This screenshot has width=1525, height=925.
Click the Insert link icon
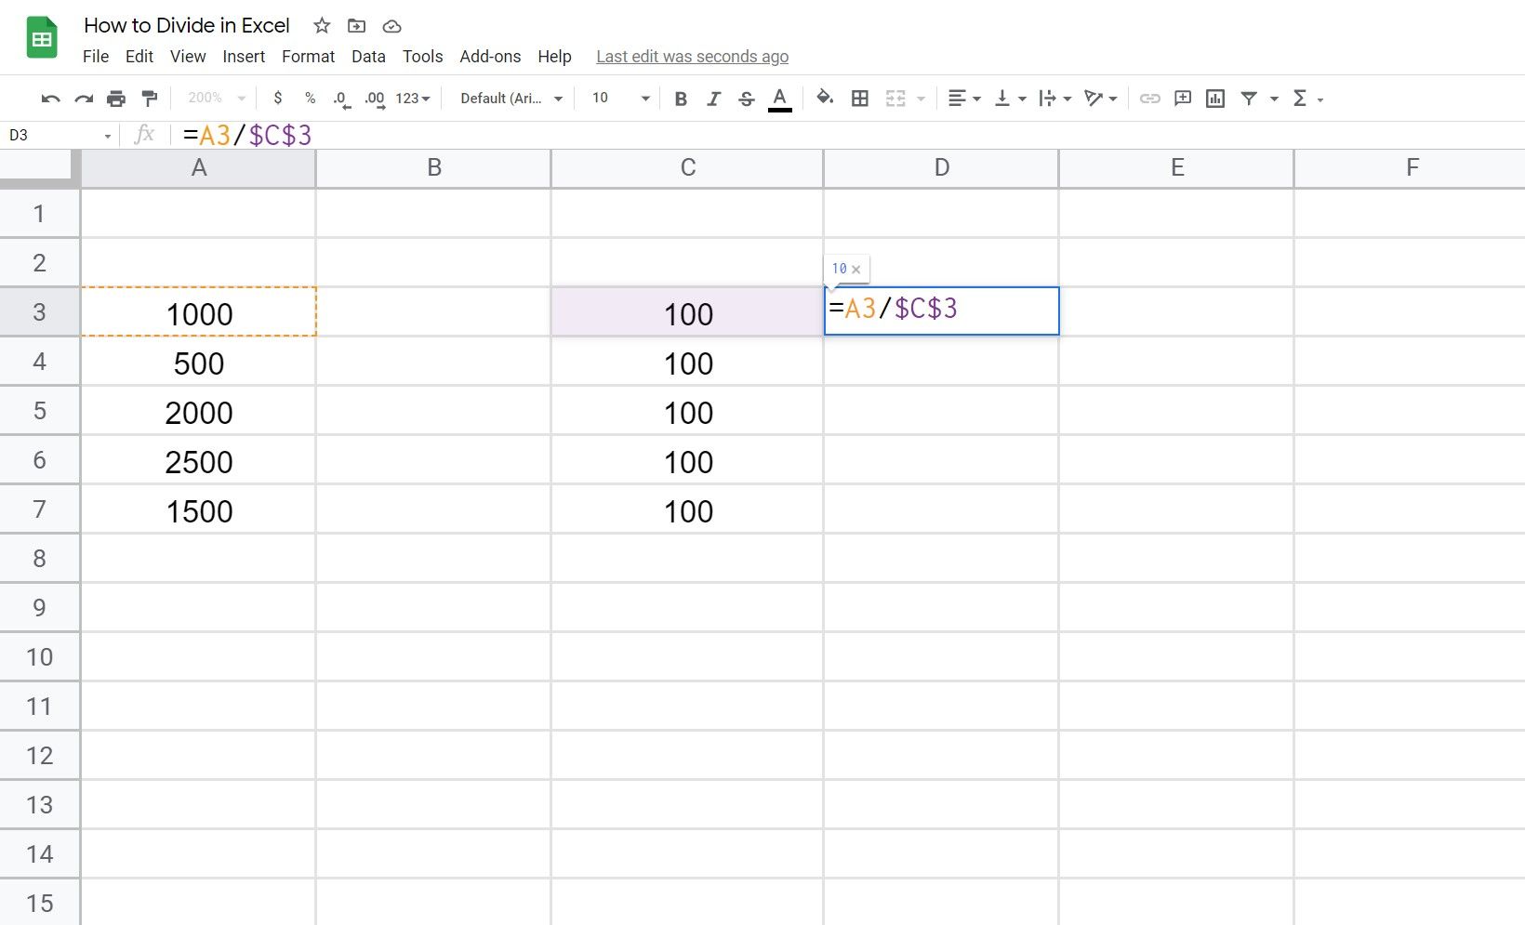(x=1149, y=98)
